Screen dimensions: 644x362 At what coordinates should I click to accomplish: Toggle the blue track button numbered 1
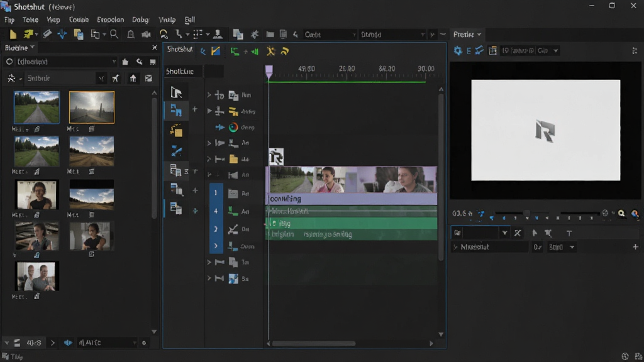tap(216, 192)
